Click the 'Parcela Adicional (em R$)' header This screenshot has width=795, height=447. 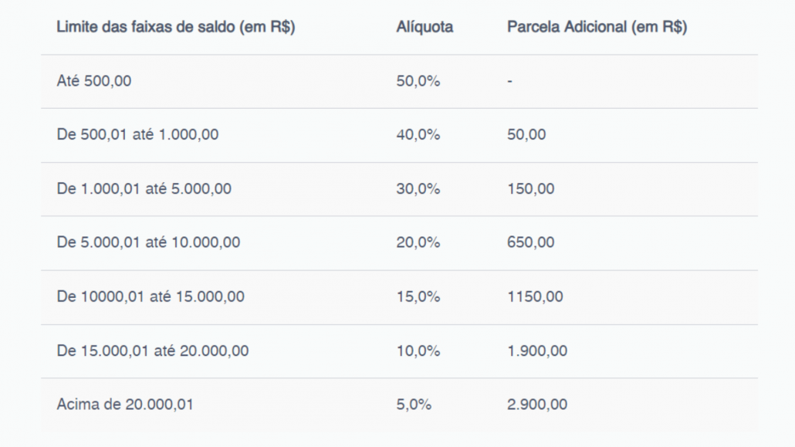coord(597,27)
